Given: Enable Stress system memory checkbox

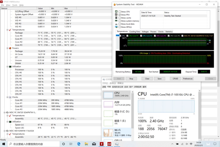Looking at the screenshot, I should click(x=120, y=21).
